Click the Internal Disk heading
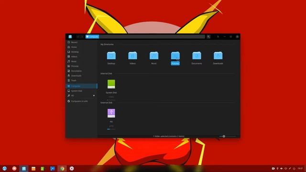This screenshot has width=306, height=172. click(106, 74)
